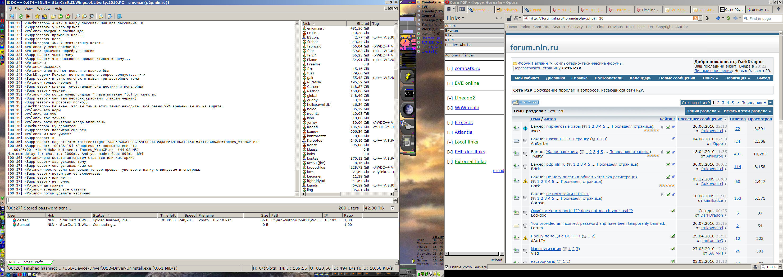Open Жалобная книга thread
Image resolution: width=783 pixels, height=277 pixels.
click(562, 152)
